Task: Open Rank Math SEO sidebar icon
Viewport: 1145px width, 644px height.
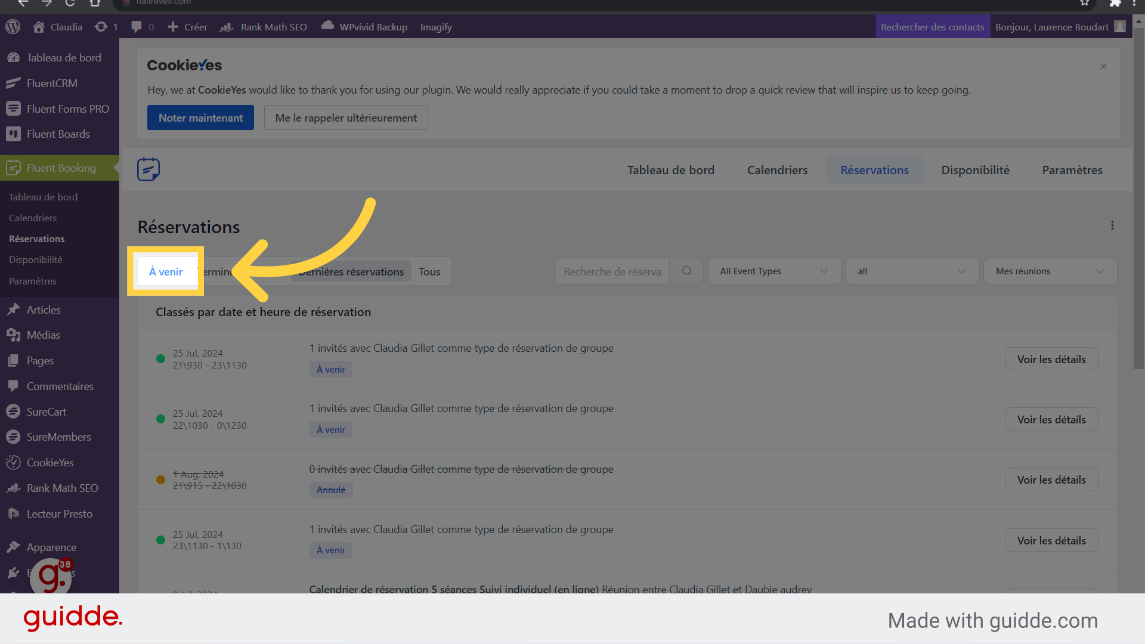Action: 13,488
